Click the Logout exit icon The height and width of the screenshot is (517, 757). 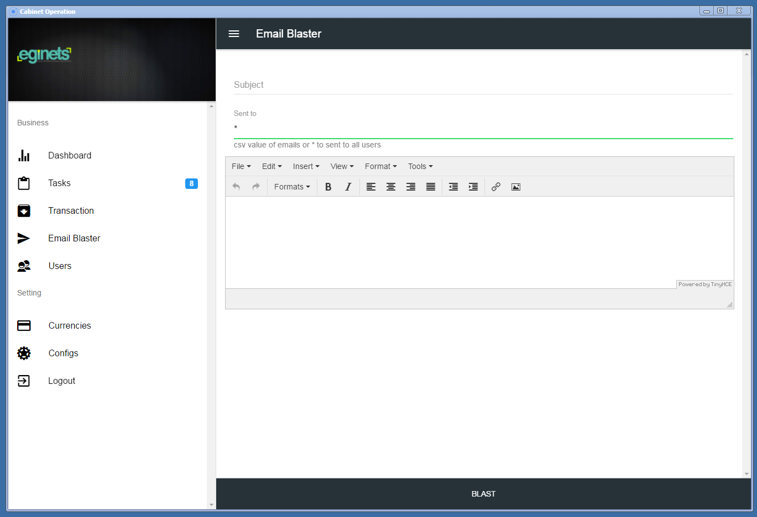tap(24, 381)
